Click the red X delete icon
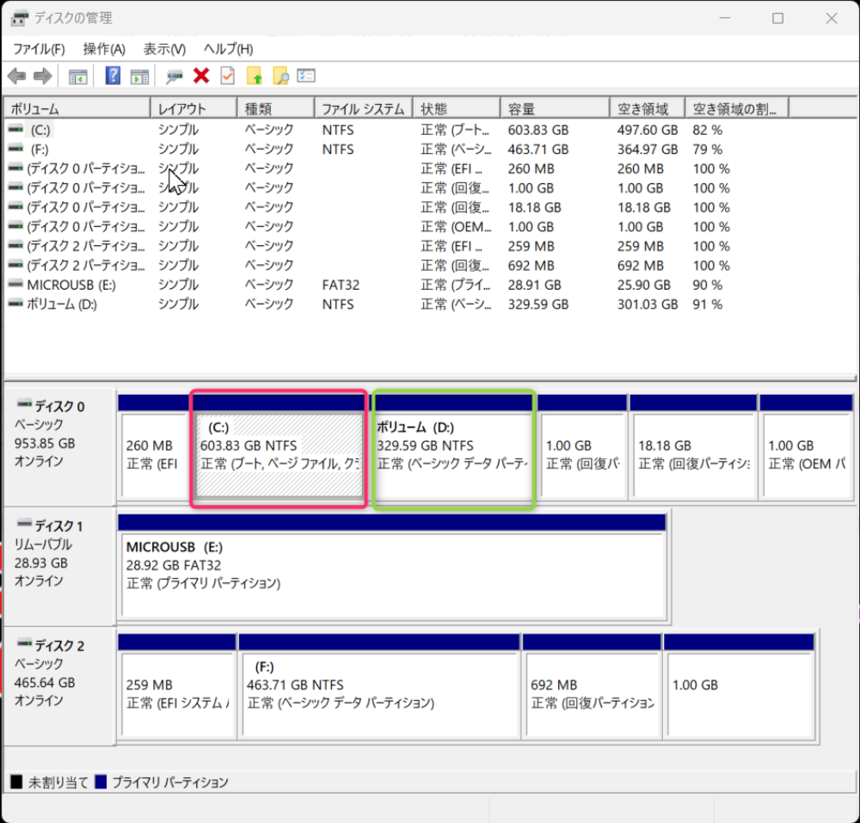The width and height of the screenshot is (860, 823). pyautogui.click(x=201, y=76)
